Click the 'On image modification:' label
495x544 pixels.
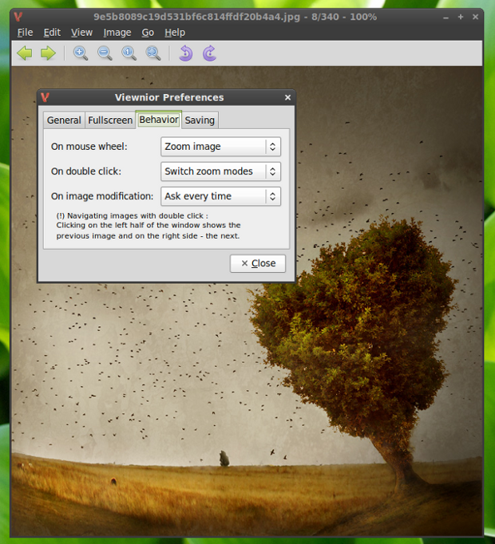click(x=102, y=196)
